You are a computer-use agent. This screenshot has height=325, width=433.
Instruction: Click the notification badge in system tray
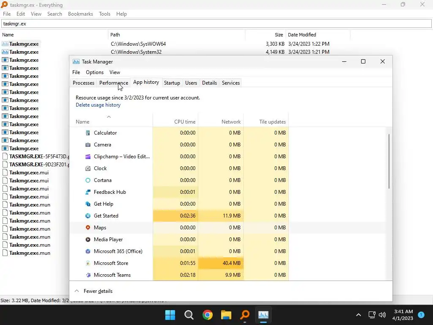(421, 314)
